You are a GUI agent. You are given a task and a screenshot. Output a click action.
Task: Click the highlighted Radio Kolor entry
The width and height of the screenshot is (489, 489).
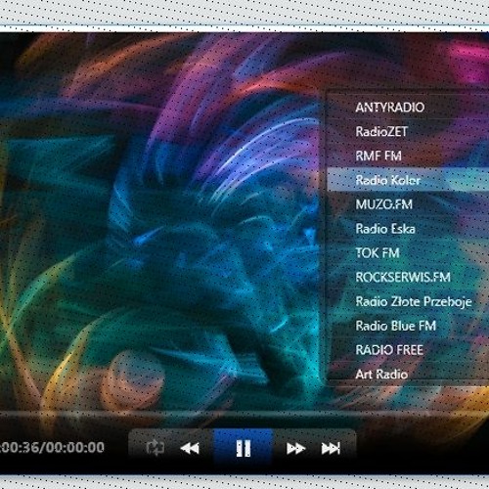pos(408,180)
